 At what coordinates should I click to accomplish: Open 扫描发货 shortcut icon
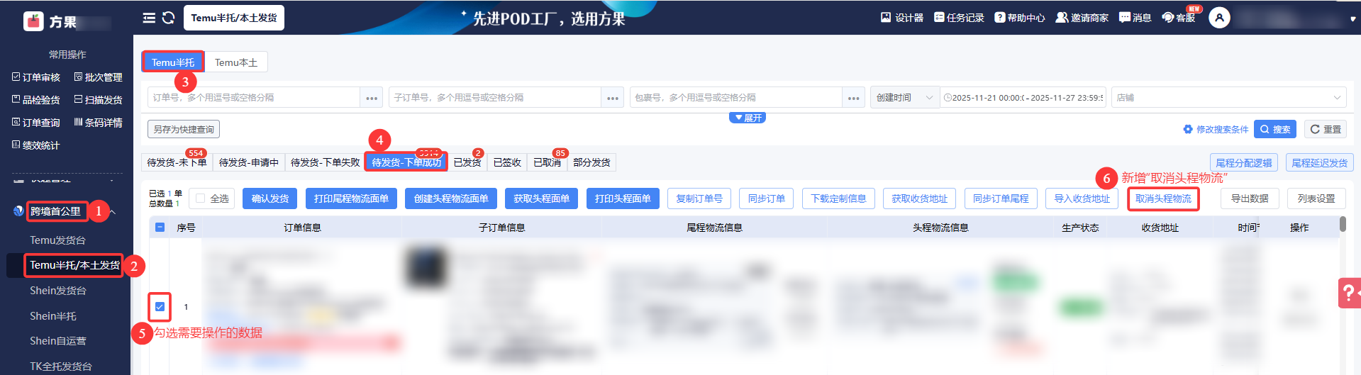tap(78, 99)
